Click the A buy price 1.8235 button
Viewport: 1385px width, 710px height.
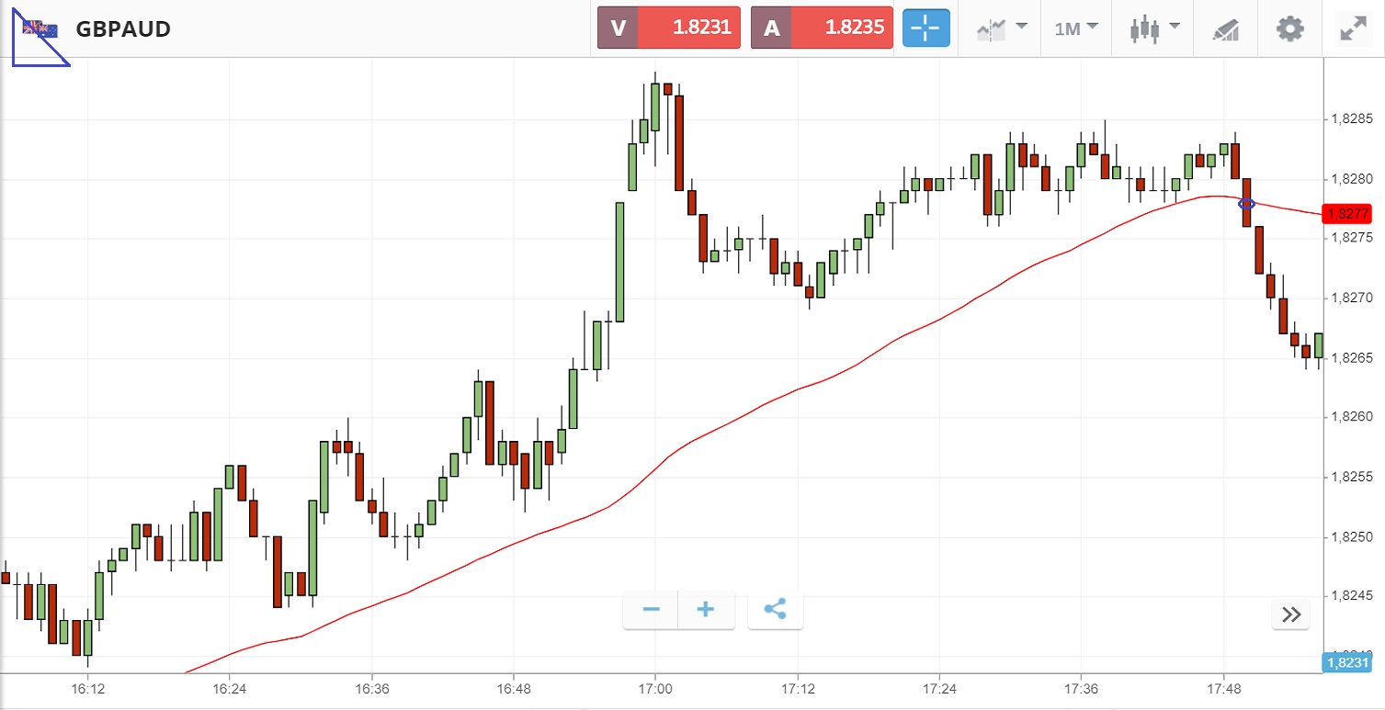coord(822,28)
